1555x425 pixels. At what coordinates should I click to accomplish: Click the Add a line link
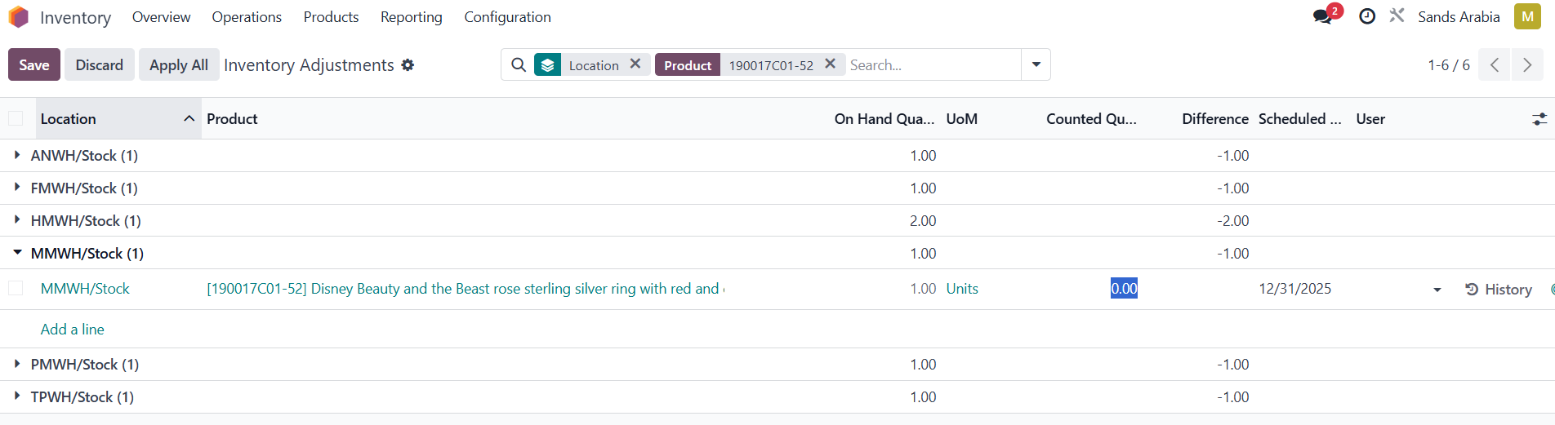pos(73,330)
